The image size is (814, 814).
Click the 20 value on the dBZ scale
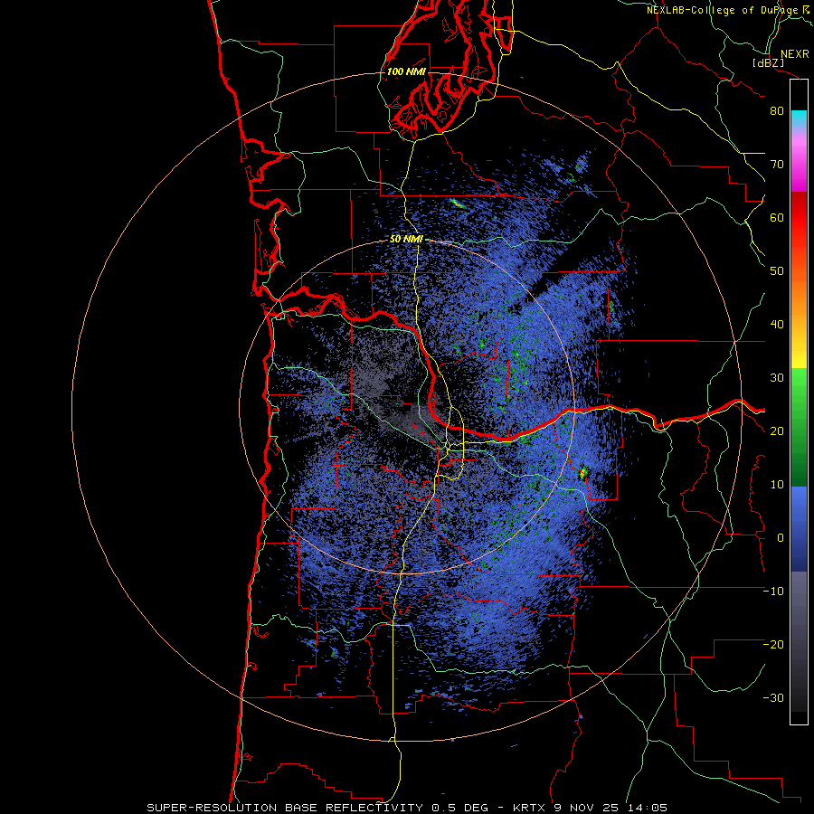(x=777, y=431)
